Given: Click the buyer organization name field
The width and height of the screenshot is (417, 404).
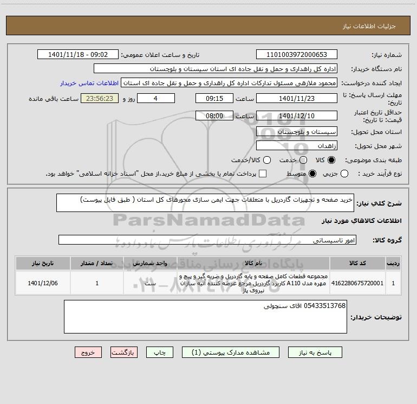Looking at the screenshot, I should point(216,69).
